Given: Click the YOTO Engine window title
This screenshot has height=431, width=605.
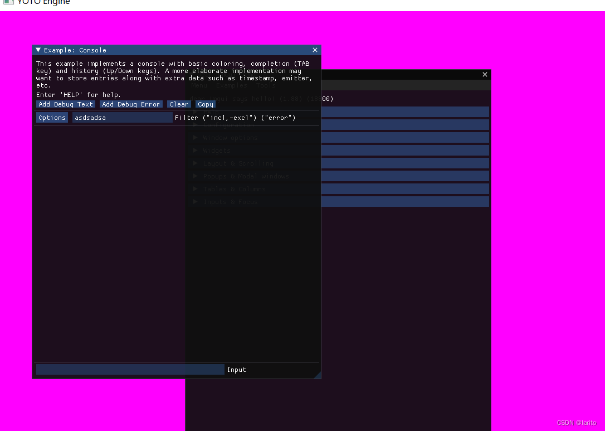Looking at the screenshot, I should pos(43,2).
